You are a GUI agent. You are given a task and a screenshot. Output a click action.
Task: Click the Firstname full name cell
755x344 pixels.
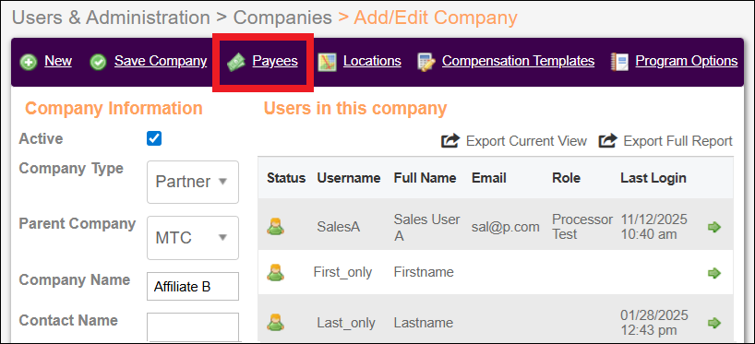click(424, 272)
